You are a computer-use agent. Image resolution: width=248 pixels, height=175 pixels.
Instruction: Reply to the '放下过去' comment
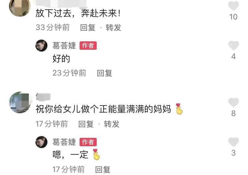click(x=88, y=28)
